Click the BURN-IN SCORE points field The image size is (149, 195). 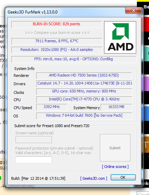(x=57, y=24)
